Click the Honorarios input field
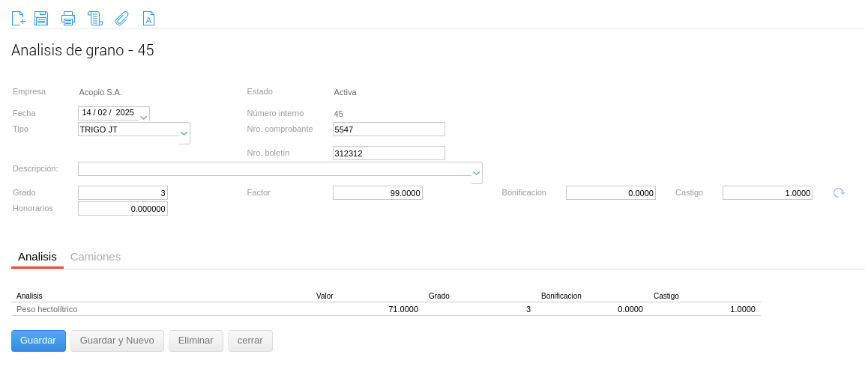Viewport: 865px width, 369px height. [x=123, y=209]
